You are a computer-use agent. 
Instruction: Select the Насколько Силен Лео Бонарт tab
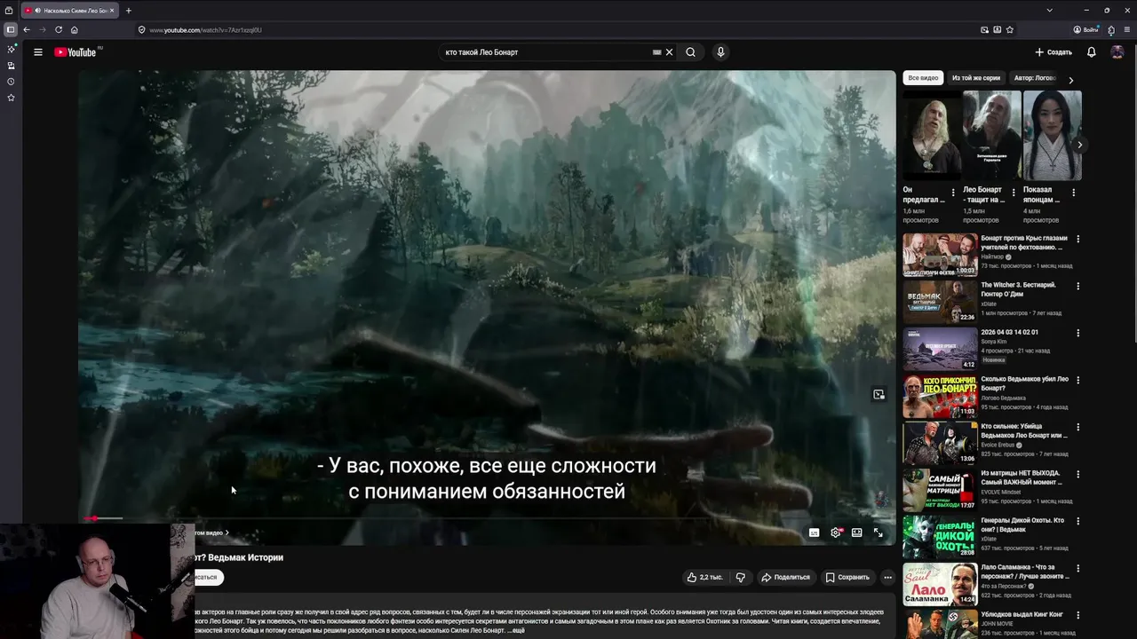[69, 11]
